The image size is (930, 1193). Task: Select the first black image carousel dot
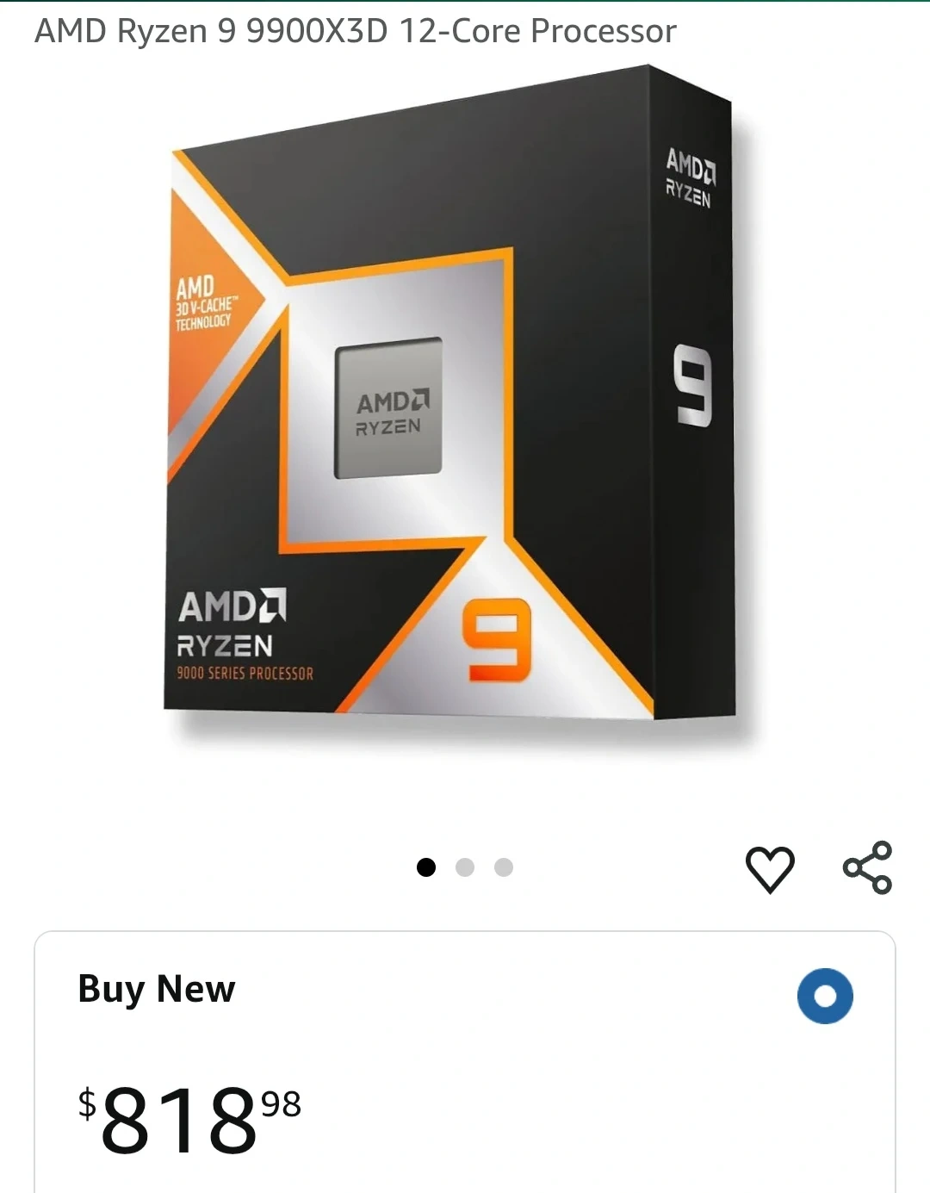point(425,867)
